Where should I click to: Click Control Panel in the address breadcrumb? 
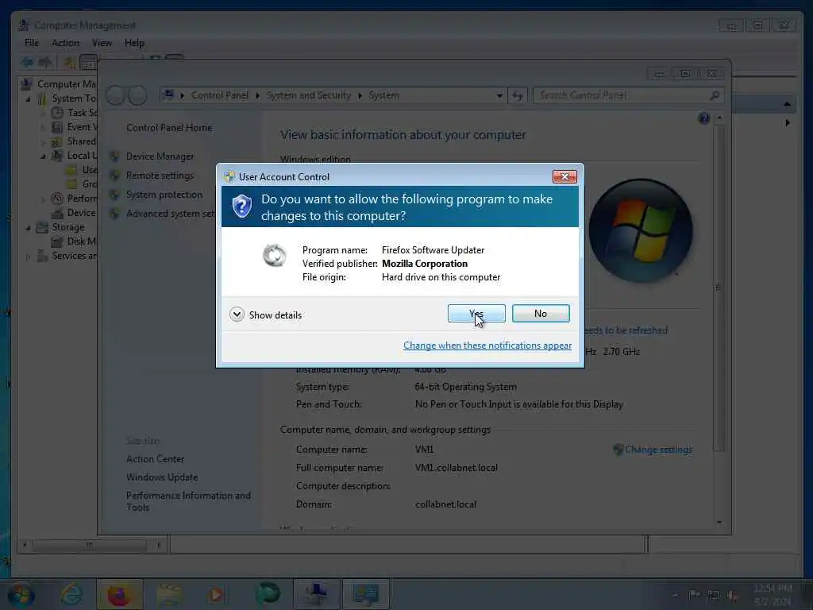tap(219, 95)
